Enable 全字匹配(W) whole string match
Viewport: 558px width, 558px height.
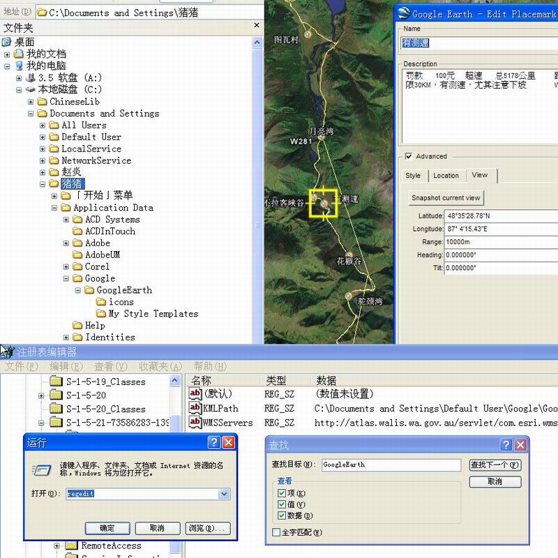(276, 532)
